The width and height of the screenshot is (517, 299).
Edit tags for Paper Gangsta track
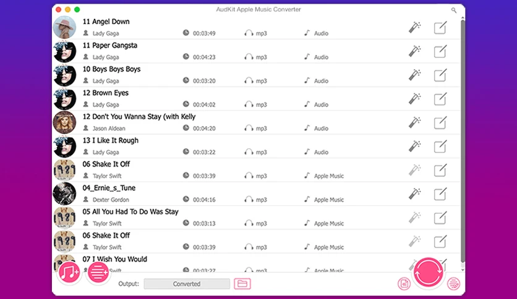pos(440,51)
